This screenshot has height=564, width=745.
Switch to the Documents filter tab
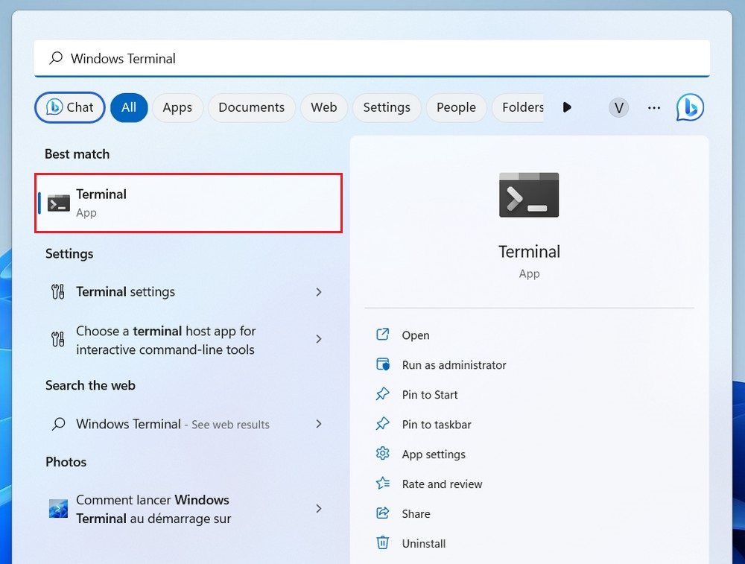pos(251,107)
